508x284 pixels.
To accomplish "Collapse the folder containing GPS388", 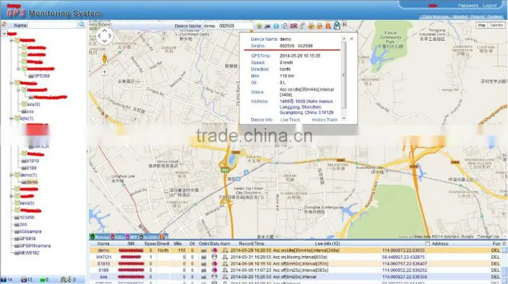I will tap(18, 69).
